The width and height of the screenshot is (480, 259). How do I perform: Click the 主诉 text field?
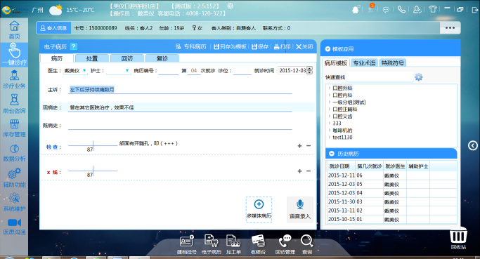(x=180, y=90)
